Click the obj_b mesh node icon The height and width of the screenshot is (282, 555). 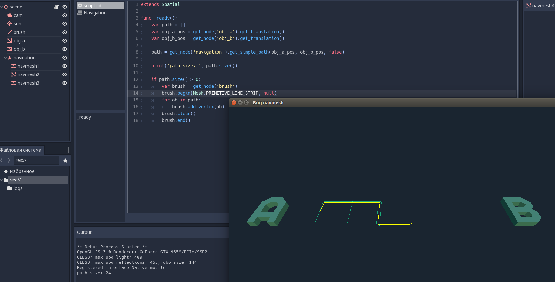(x=10, y=49)
